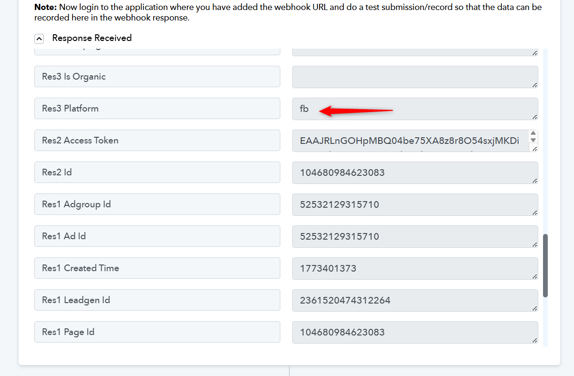Select the Res1 Created Time value field
The height and width of the screenshot is (376, 574).
click(x=415, y=268)
